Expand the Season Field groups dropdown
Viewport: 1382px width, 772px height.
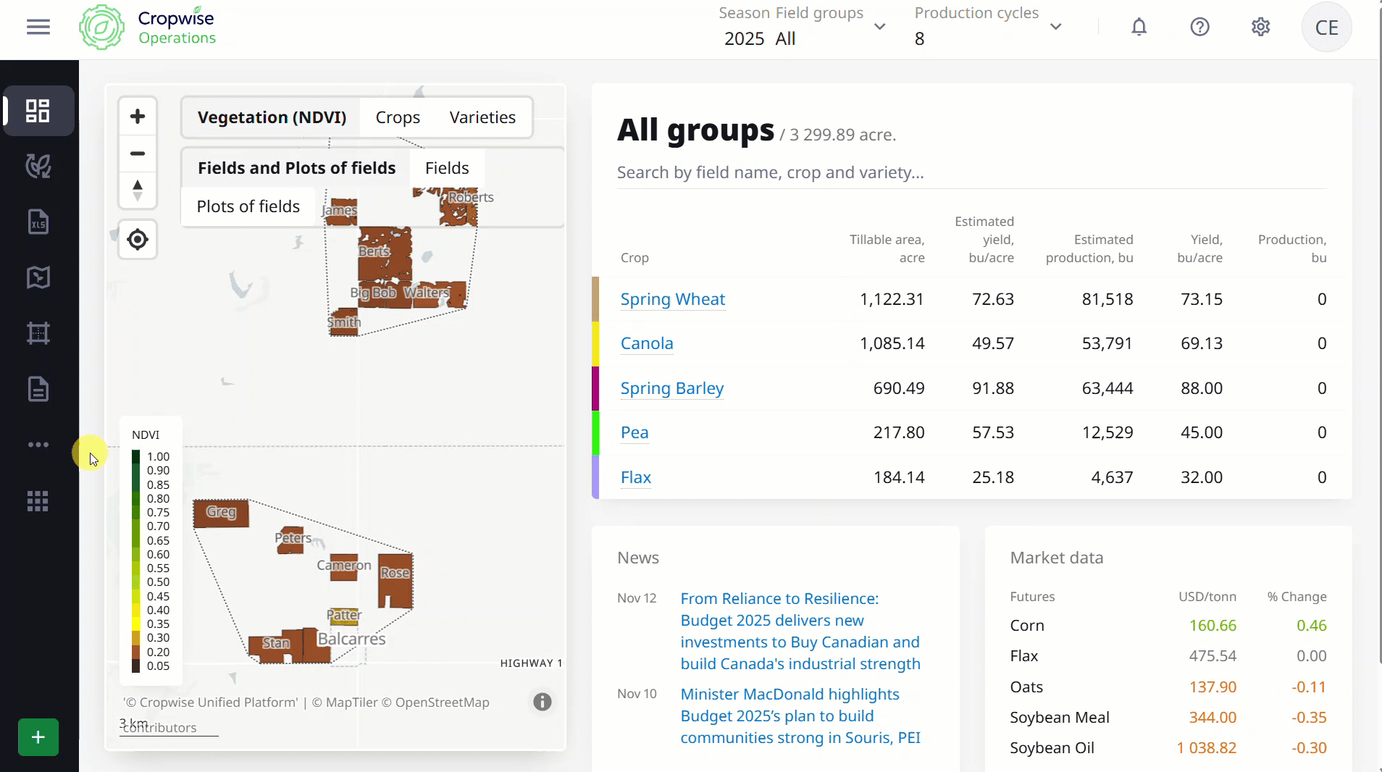(x=879, y=27)
